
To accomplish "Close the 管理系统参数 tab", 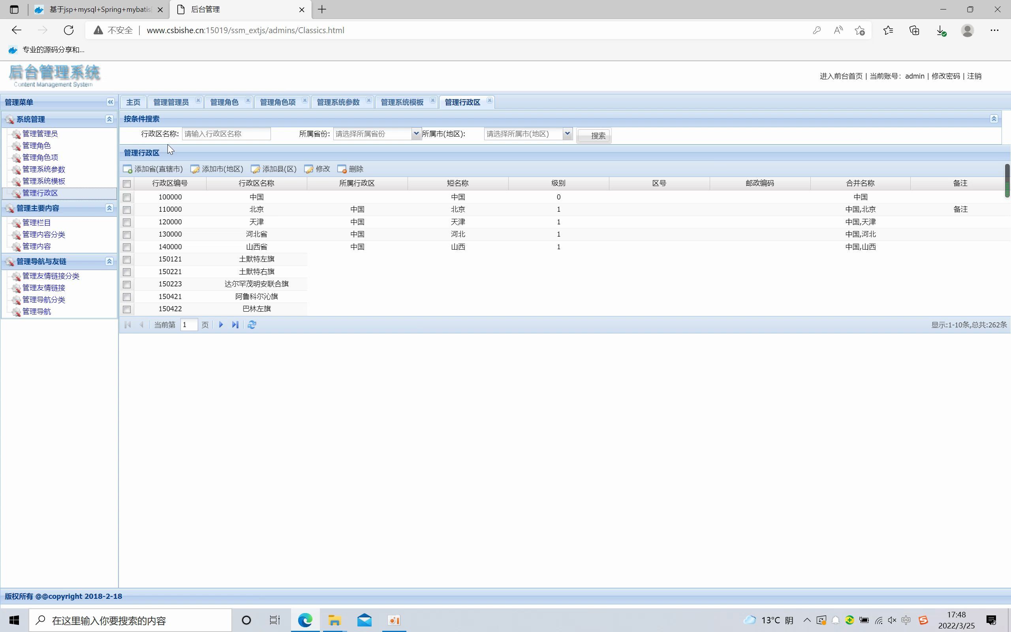I will tap(368, 100).
